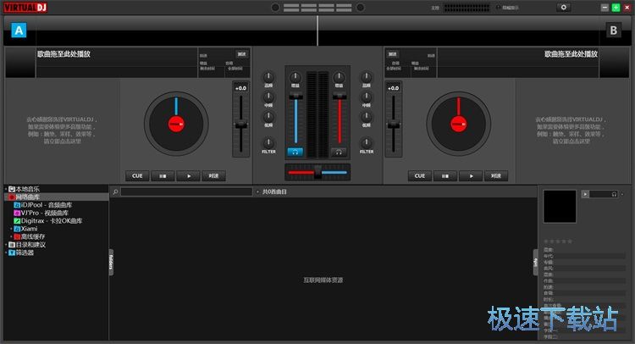Expand the 离线缓存 tree node
This screenshot has width=635, height=344.
[11, 236]
